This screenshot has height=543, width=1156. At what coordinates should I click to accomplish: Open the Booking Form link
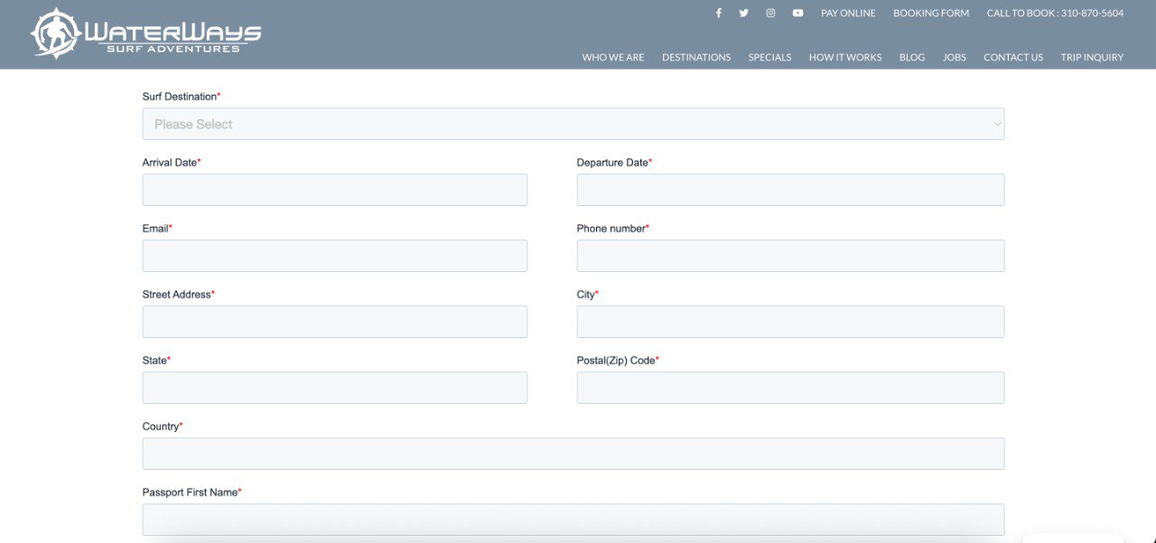point(931,14)
